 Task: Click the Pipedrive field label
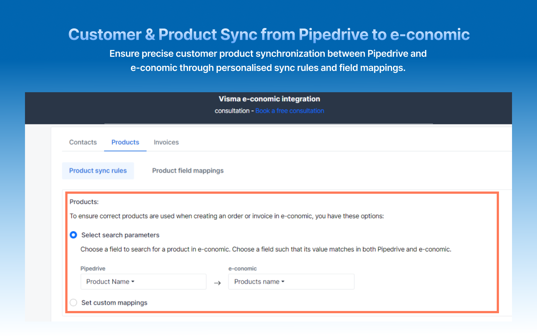coord(92,268)
